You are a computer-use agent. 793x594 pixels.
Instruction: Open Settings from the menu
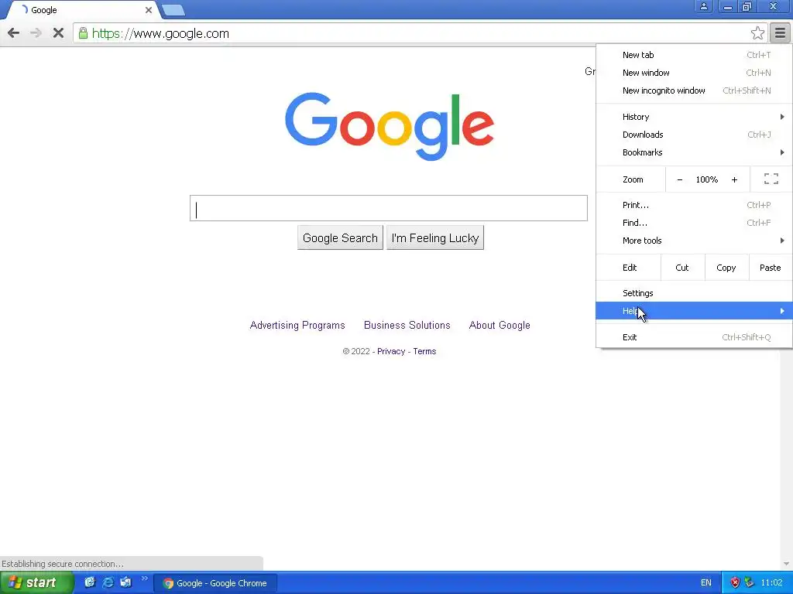click(x=694, y=293)
